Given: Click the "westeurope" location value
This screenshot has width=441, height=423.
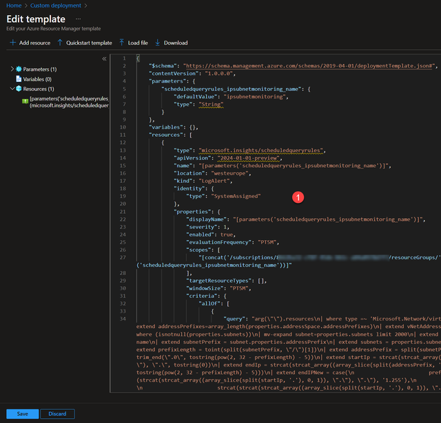Looking at the screenshot, I should click(229, 173).
